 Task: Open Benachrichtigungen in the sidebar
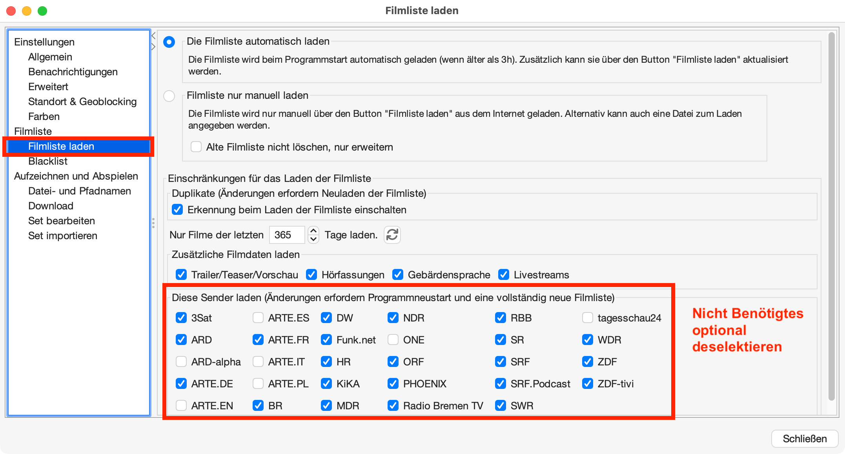pyautogui.click(x=73, y=72)
